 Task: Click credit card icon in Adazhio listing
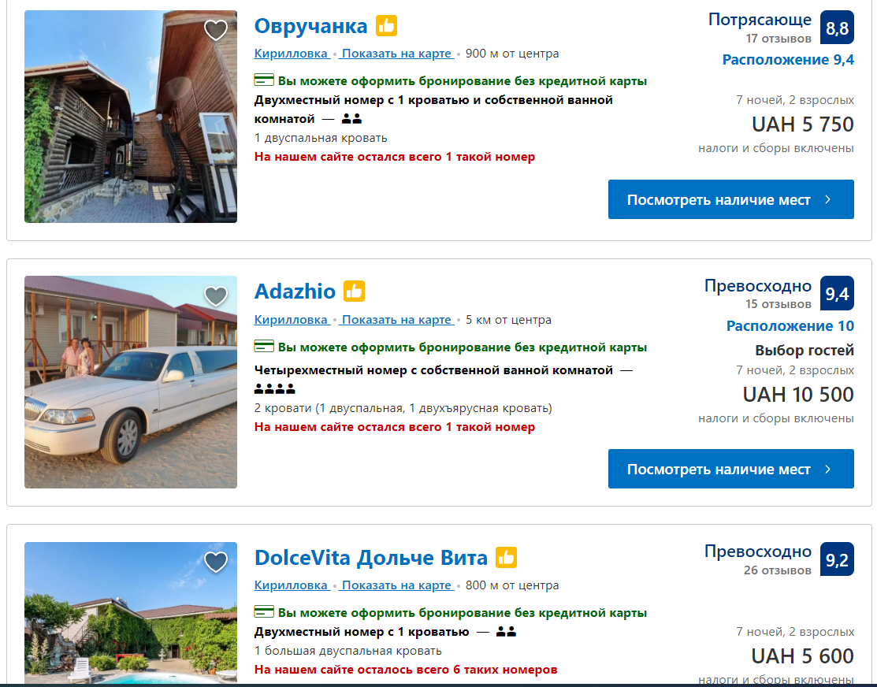264,347
